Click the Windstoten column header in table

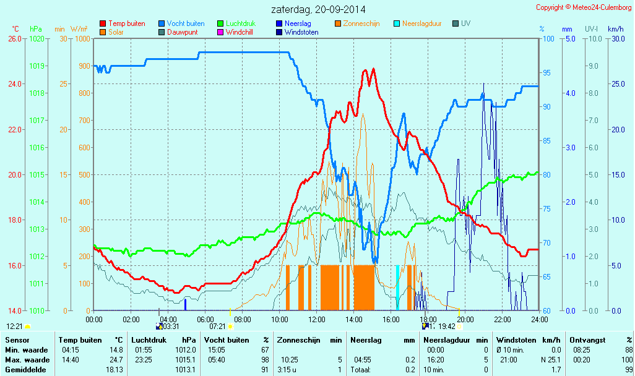pyautogui.click(x=515, y=340)
